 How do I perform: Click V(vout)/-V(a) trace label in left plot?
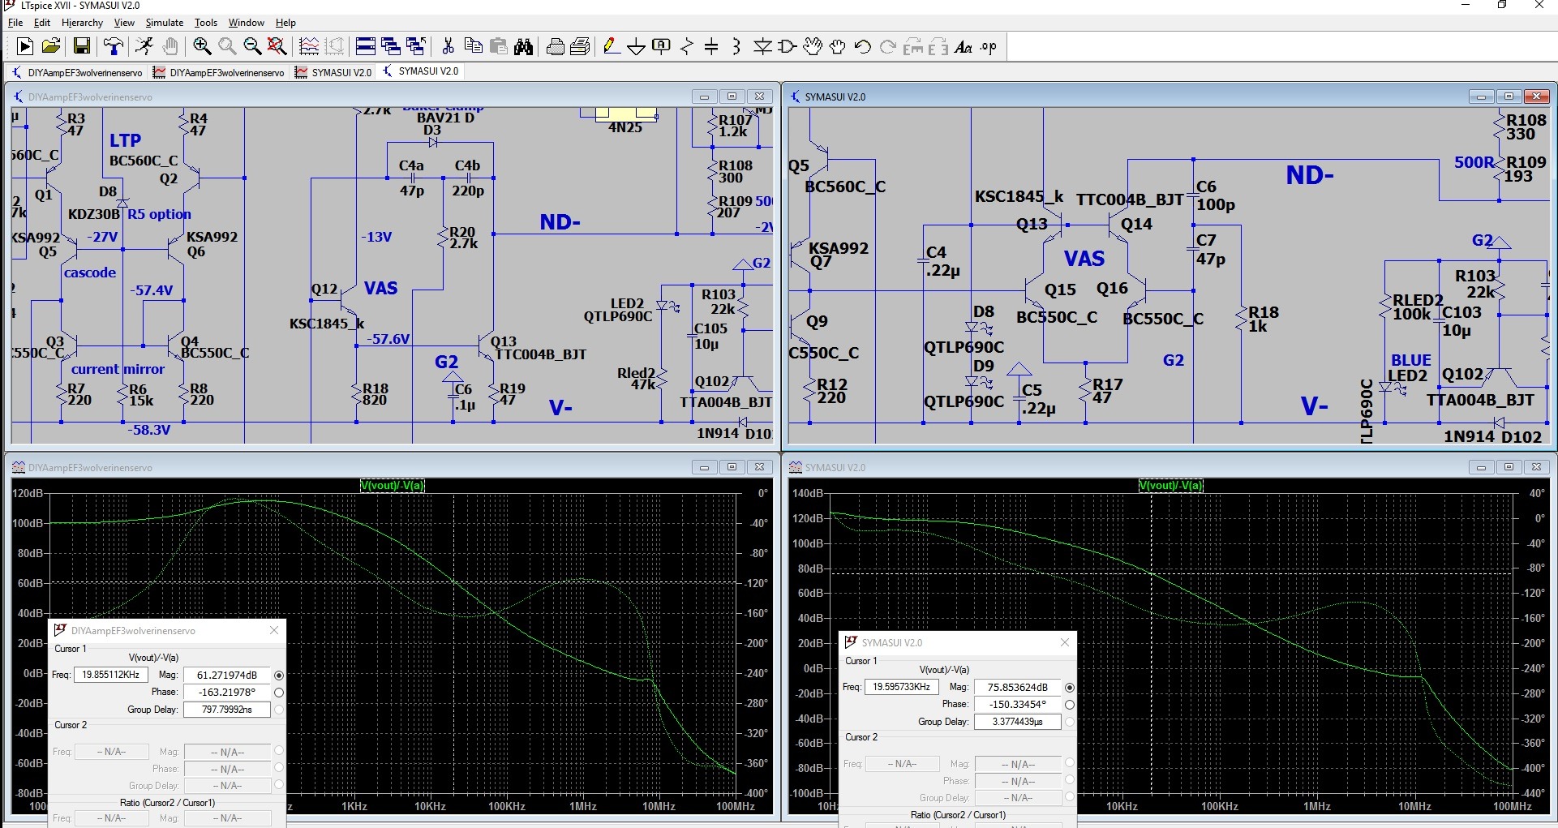(x=393, y=485)
